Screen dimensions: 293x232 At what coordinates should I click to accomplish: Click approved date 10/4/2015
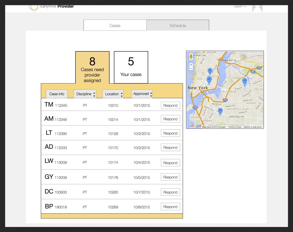(x=142, y=162)
